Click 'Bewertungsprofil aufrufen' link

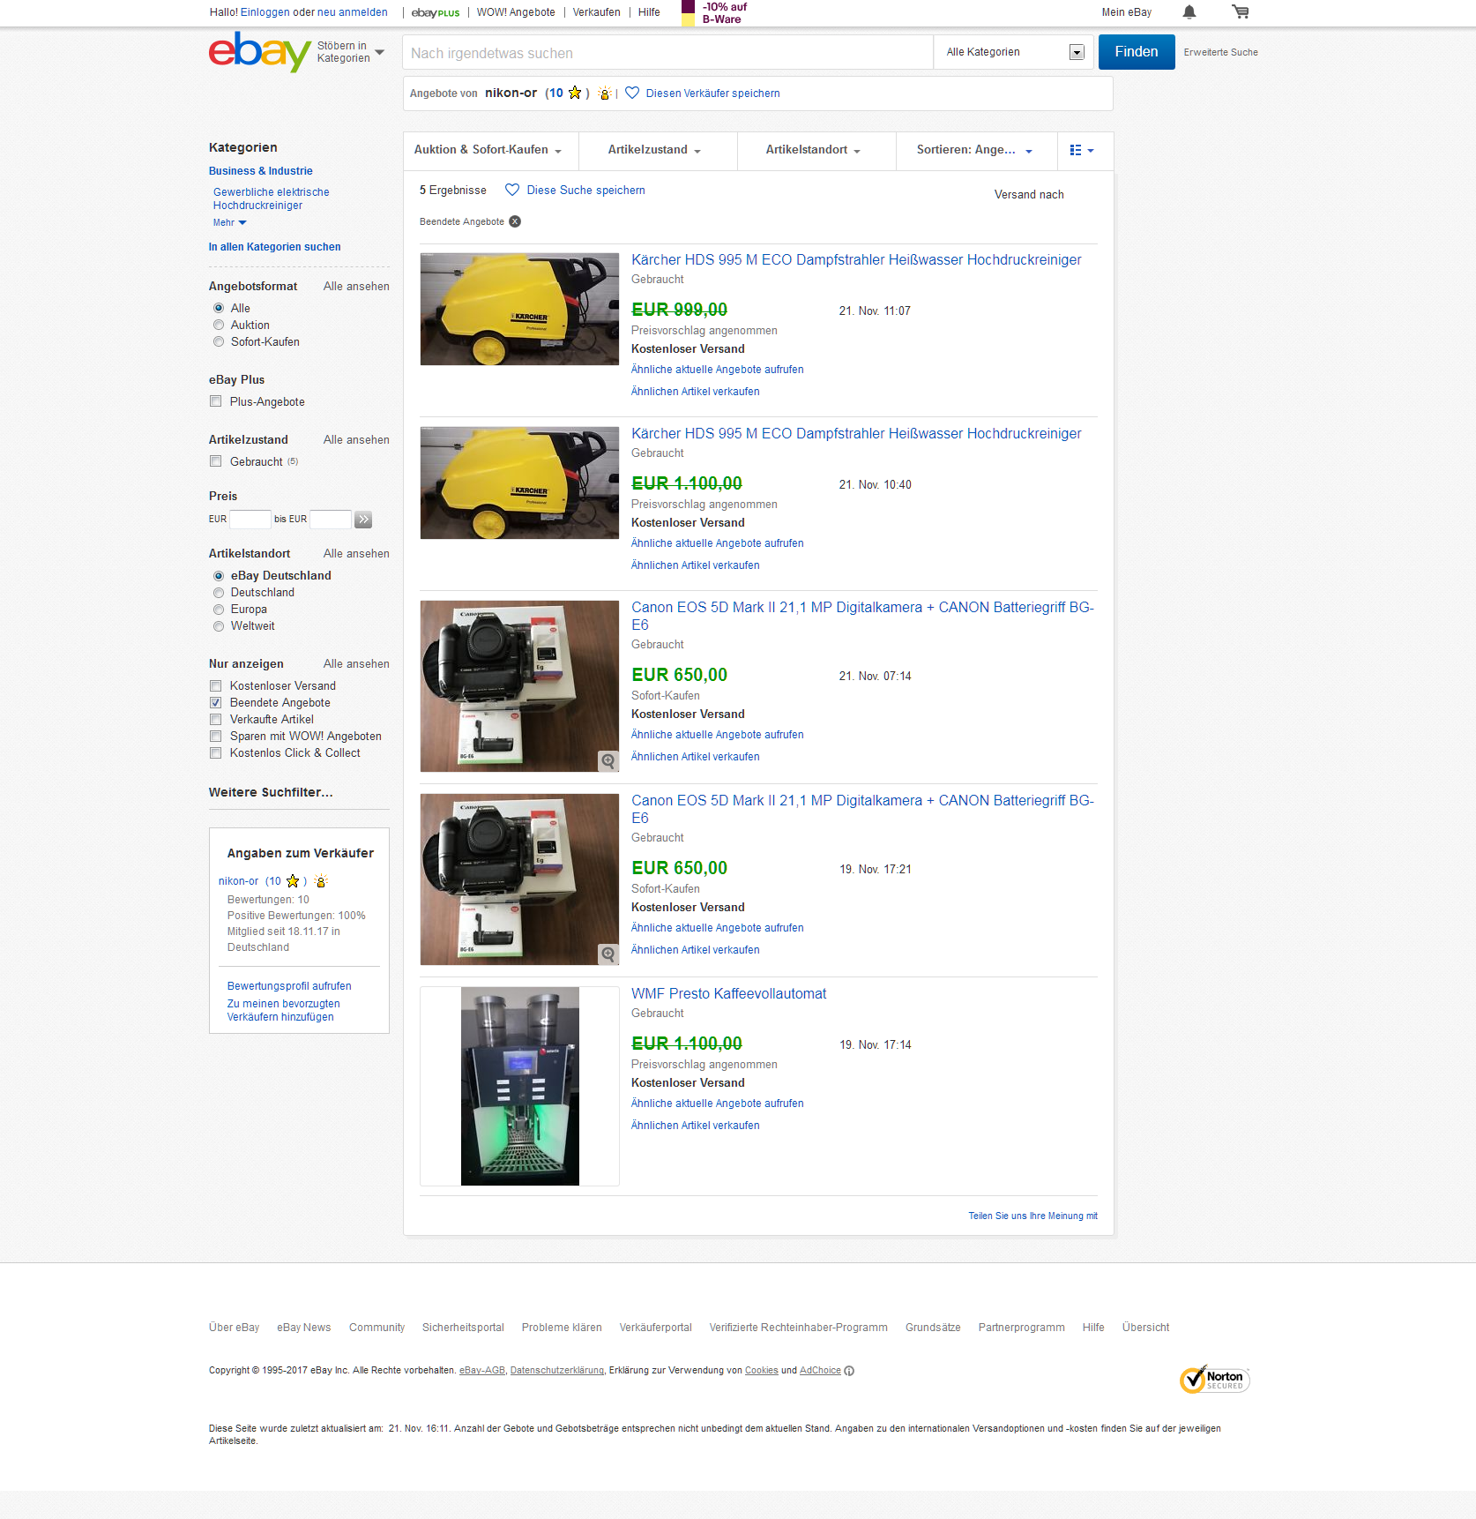[x=289, y=986]
